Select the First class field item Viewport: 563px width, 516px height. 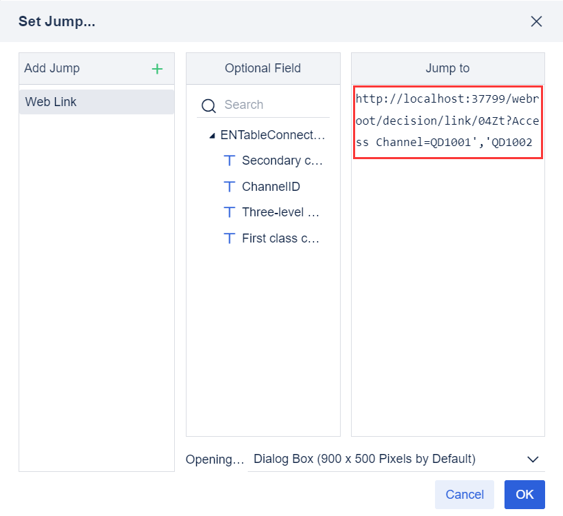tap(279, 238)
